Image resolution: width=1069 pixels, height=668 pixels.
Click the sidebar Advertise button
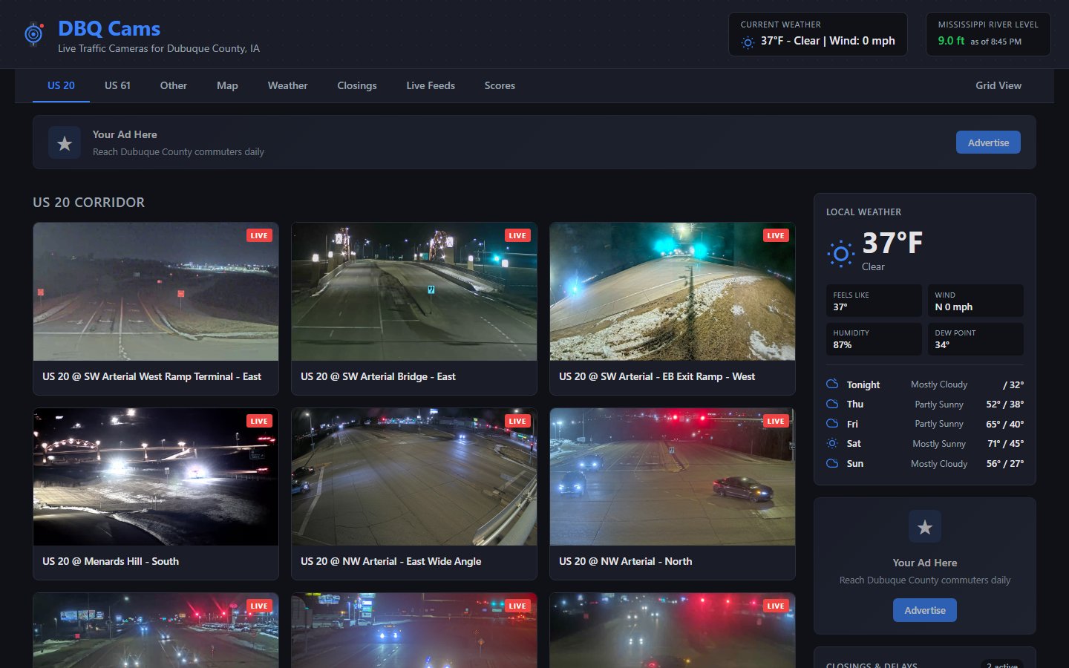click(924, 609)
